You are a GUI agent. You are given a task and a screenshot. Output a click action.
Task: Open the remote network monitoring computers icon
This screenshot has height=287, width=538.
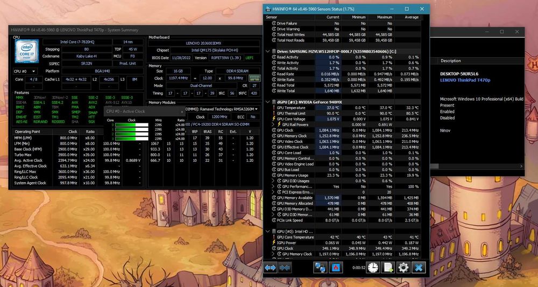click(x=320, y=268)
